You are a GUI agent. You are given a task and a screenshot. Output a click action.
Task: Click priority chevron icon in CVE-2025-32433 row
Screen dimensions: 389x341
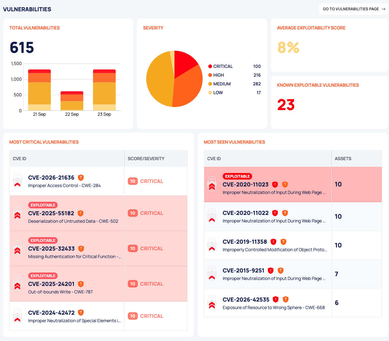pos(18,248)
